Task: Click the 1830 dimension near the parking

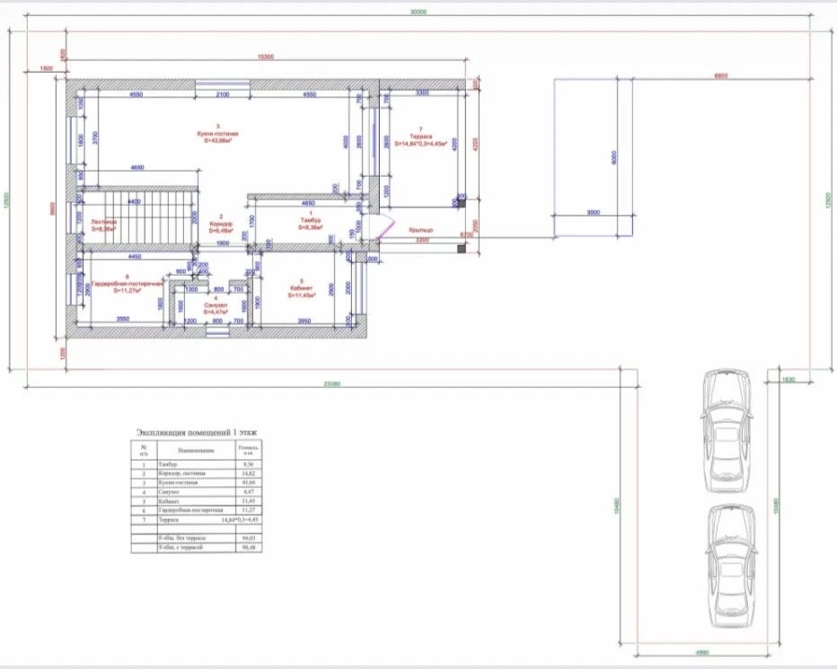Action: 789,380
